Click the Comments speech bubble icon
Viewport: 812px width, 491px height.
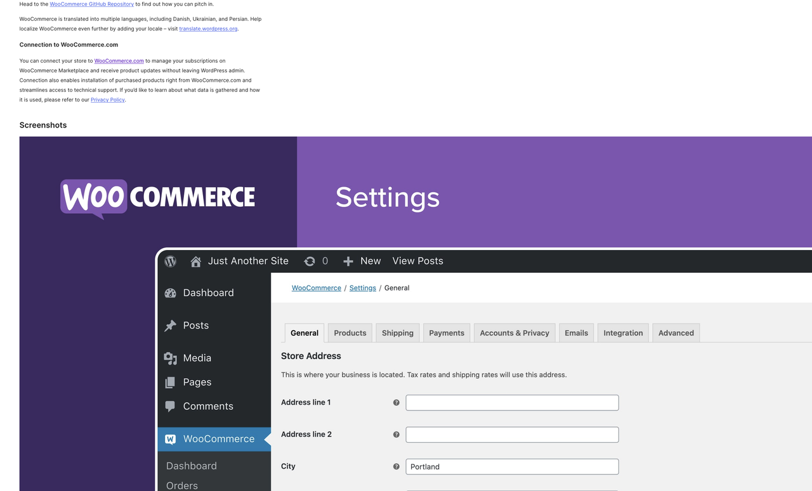click(170, 407)
